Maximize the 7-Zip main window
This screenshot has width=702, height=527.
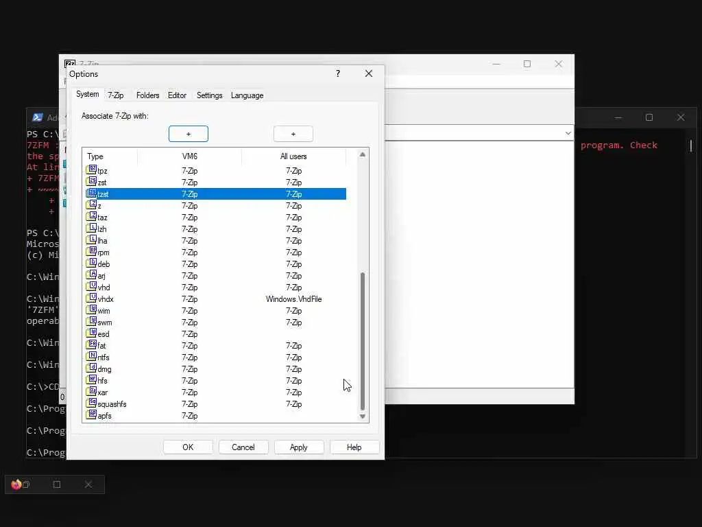(x=527, y=64)
